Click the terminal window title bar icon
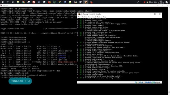 coord(1,5)
